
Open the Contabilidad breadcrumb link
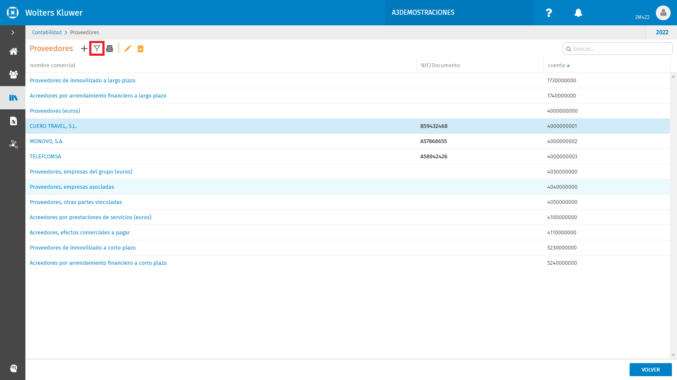tap(47, 33)
